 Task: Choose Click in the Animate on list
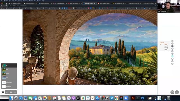pos(166,49)
